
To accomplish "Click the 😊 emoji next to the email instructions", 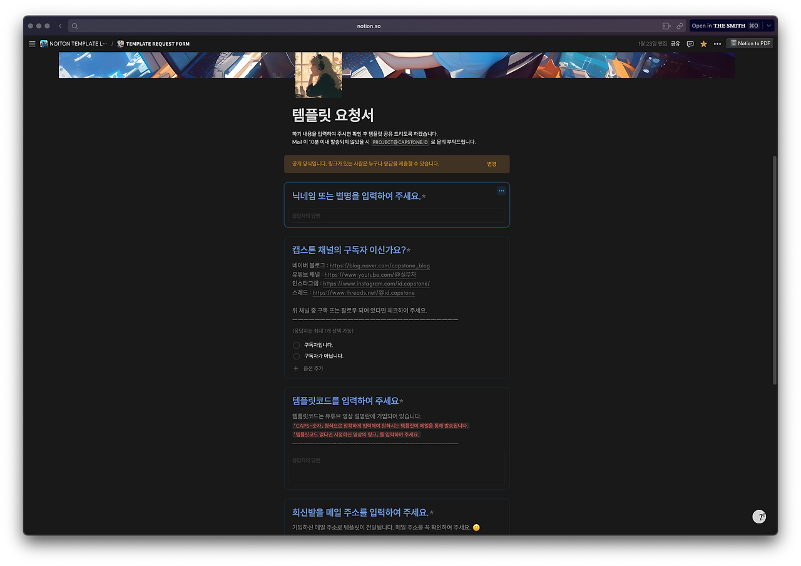I will click(476, 527).
